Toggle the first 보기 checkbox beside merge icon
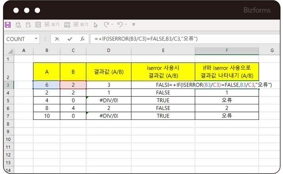This screenshot has width=283, height=174. [47, 25]
